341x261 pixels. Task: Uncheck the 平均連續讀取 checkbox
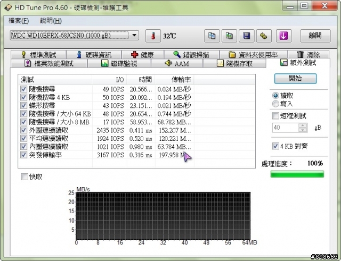[23, 138]
